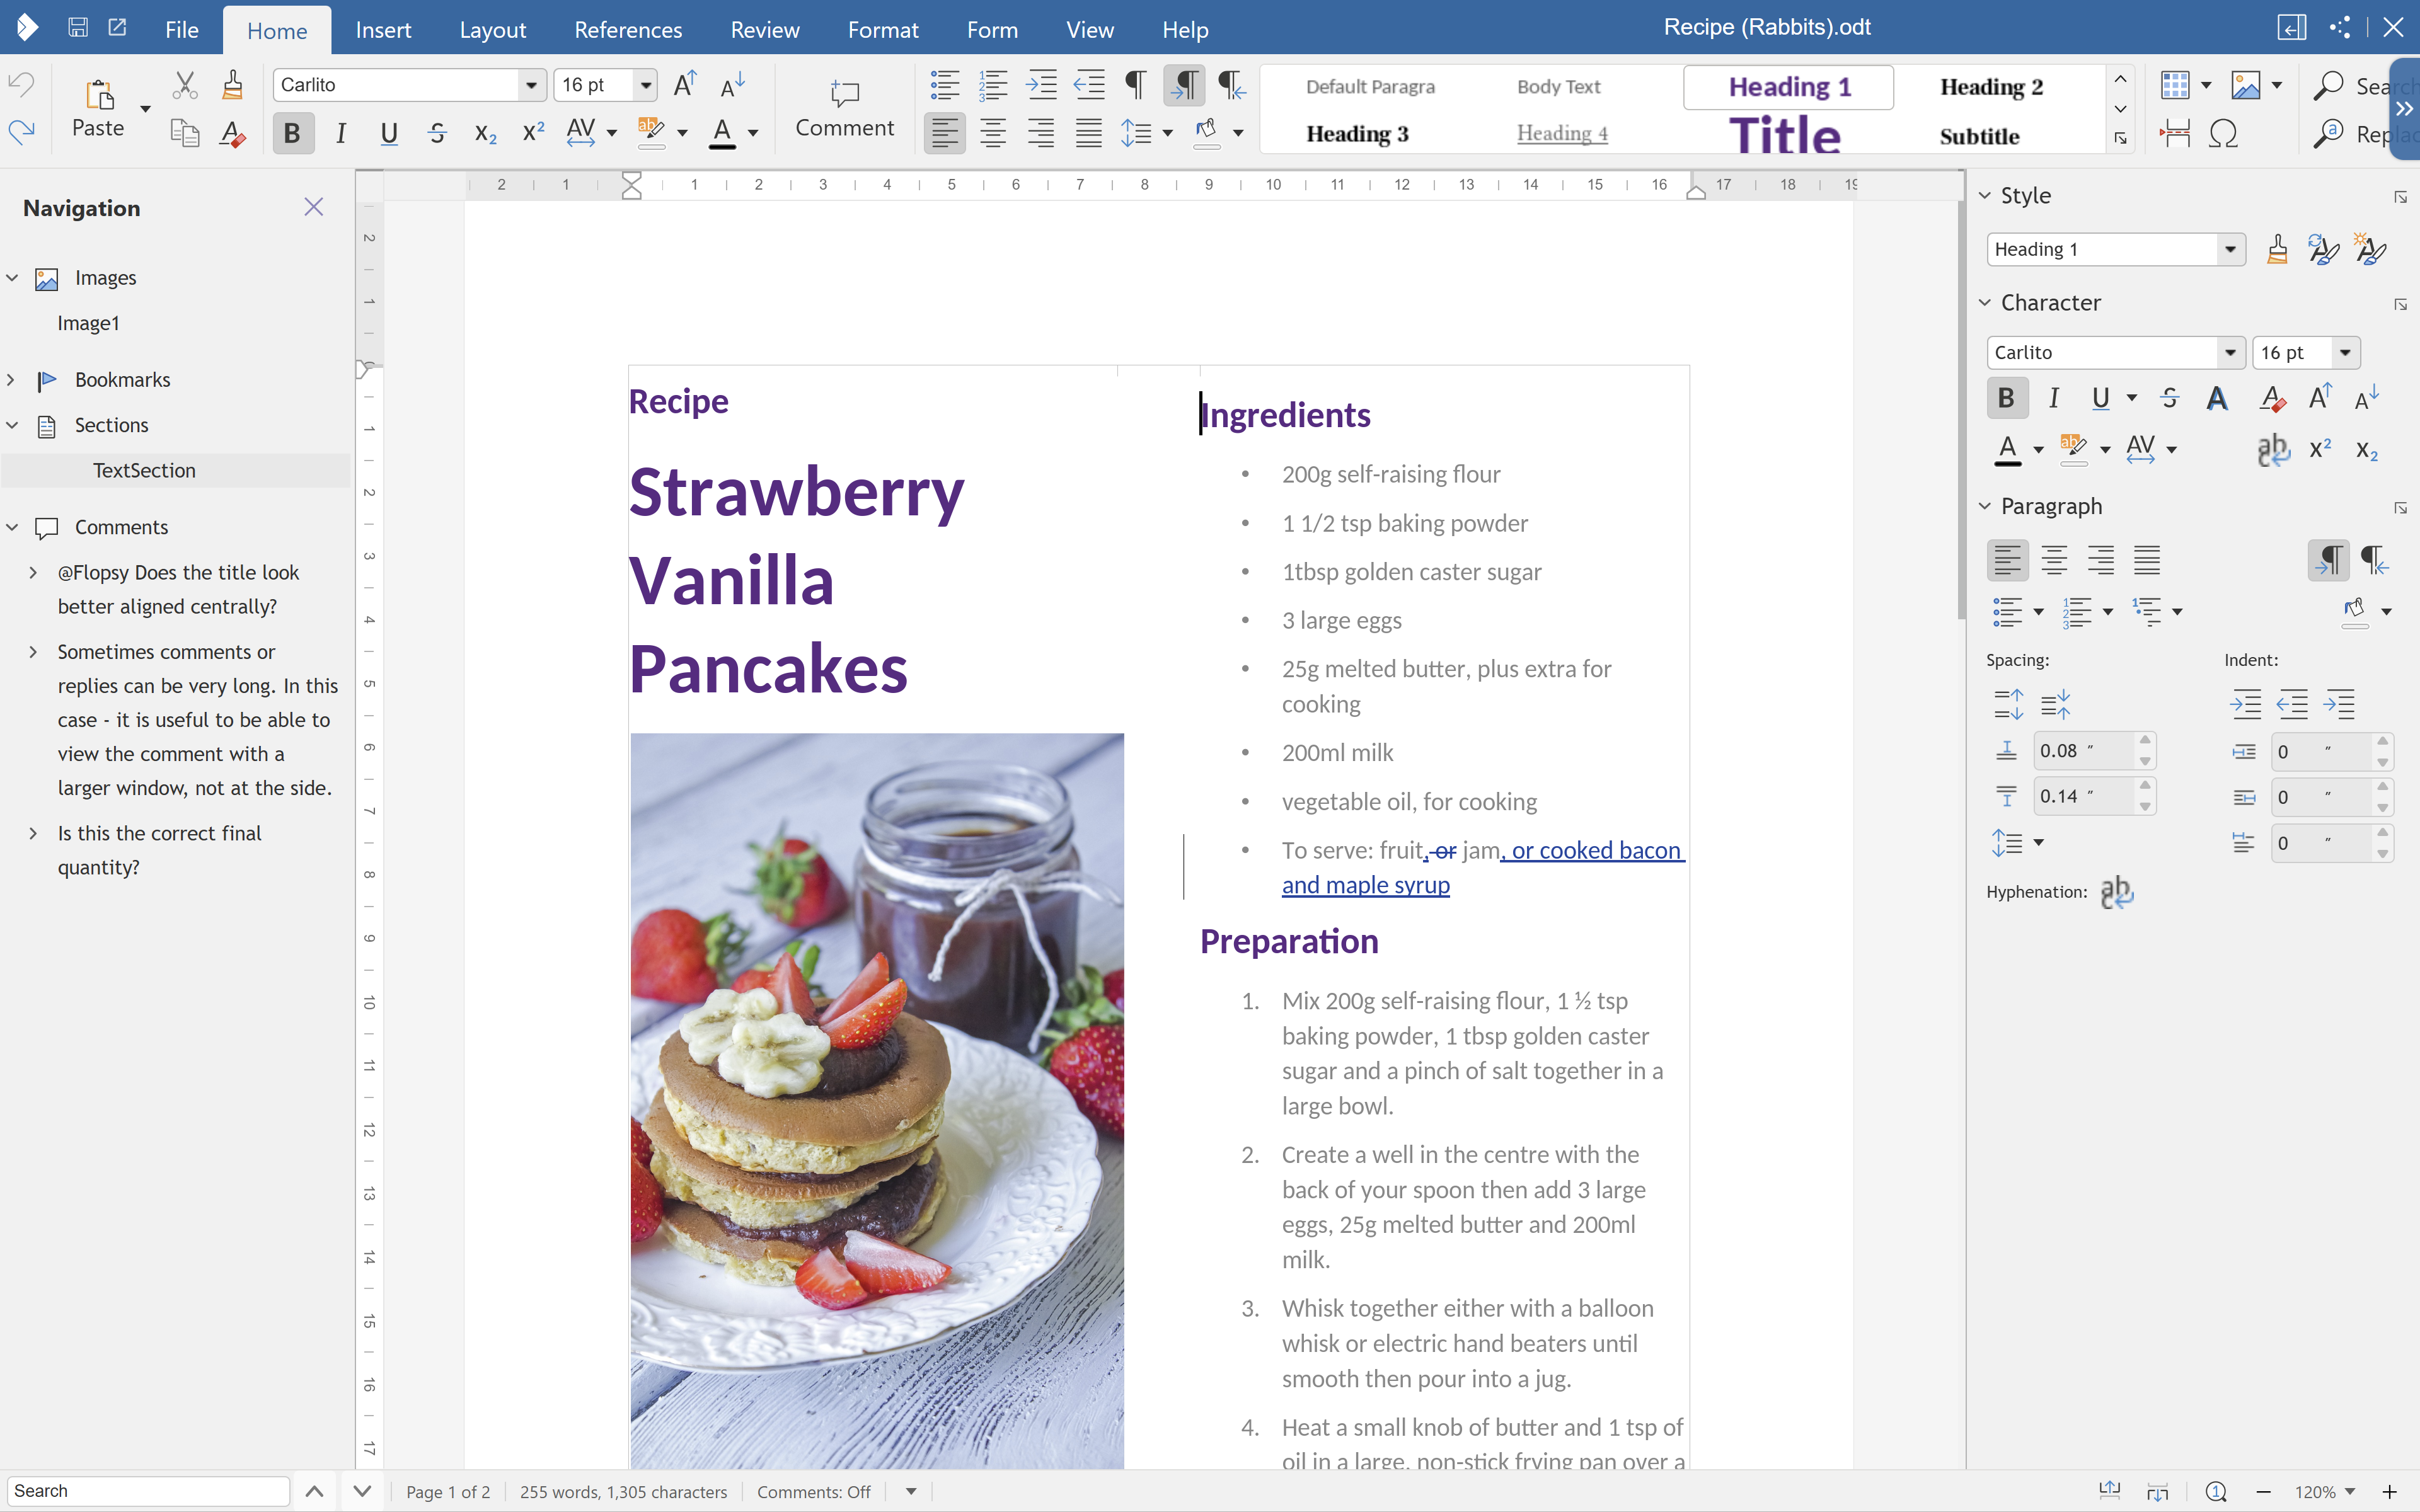
Task: Insert a Comment from the ribbon
Action: pyautogui.click(x=845, y=109)
